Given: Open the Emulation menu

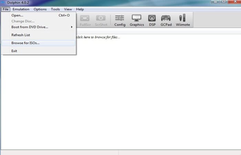Looking at the screenshot, I should click(21, 9).
